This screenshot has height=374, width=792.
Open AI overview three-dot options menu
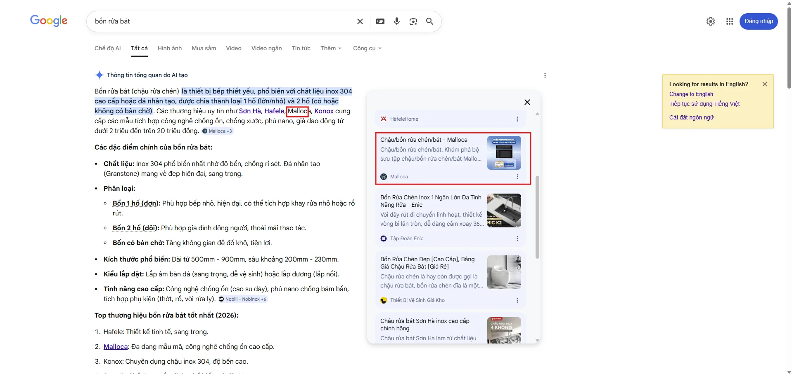tap(545, 75)
